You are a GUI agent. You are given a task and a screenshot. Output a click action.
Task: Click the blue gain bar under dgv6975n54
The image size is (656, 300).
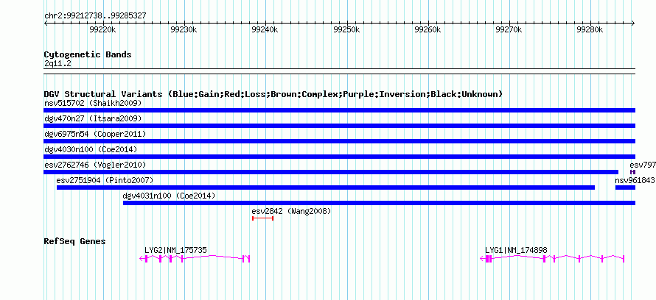coord(339,141)
